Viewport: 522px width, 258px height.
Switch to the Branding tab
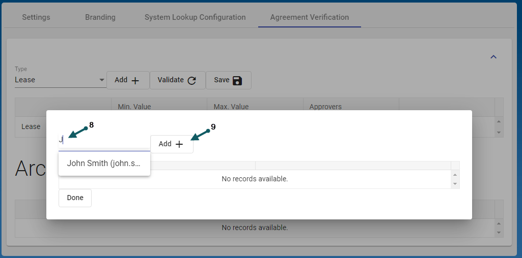[x=100, y=17]
